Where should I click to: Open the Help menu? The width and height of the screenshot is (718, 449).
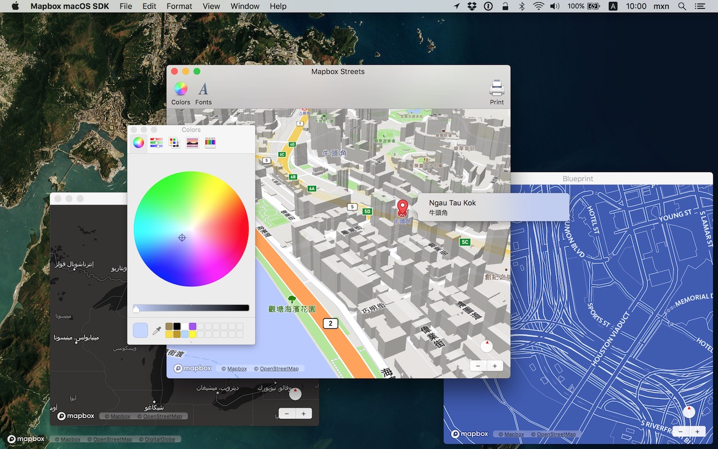[278, 6]
